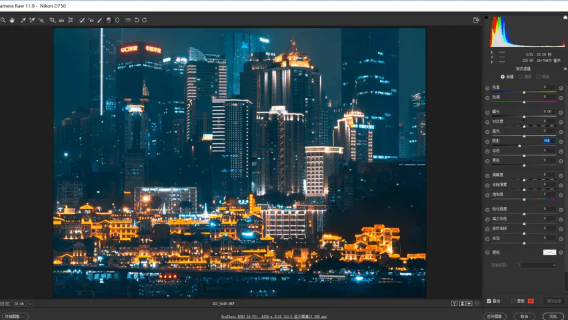Open the 范围蒙版 dropdown set to 无
This screenshot has height=320, width=568.
[536, 265]
